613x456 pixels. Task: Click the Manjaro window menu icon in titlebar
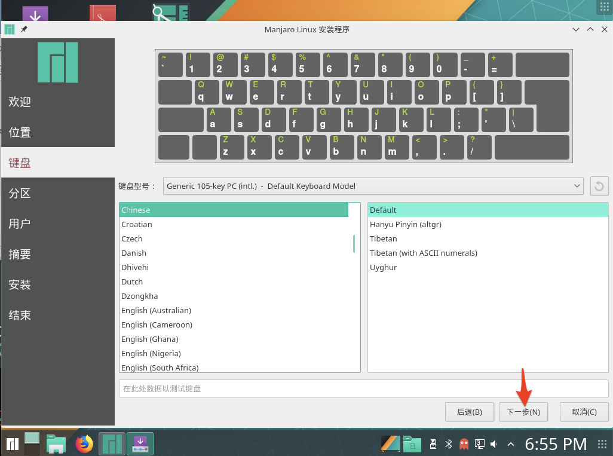[x=10, y=29]
